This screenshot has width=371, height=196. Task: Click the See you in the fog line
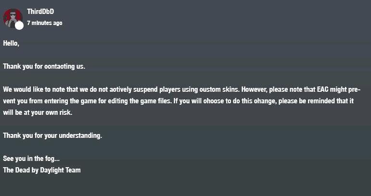(x=31, y=159)
